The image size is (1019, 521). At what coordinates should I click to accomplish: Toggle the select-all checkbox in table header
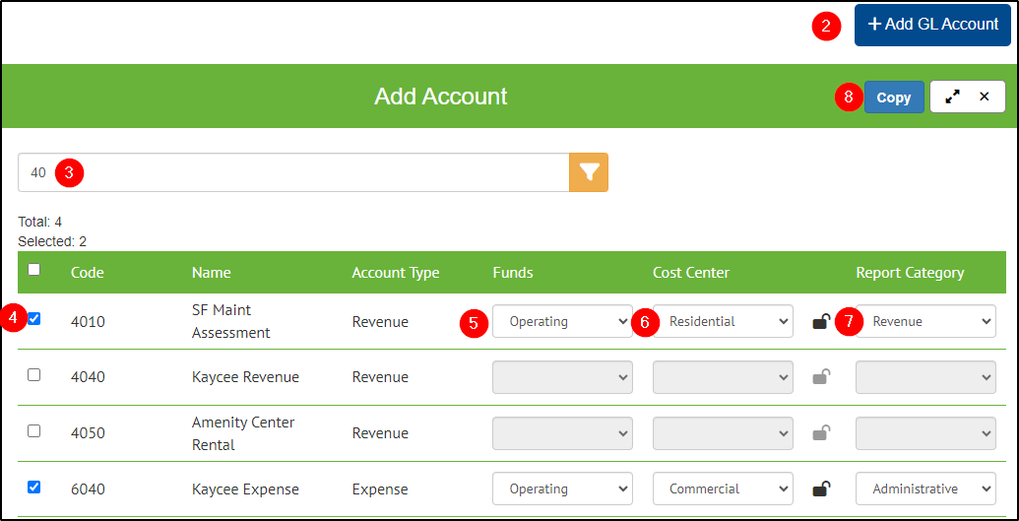coord(34,270)
